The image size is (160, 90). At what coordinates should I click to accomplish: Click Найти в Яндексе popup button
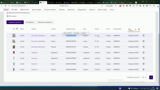pos(67,33)
